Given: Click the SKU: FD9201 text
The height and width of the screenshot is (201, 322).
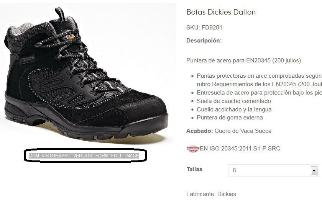Looking at the screenshot, I should [204, 28].
